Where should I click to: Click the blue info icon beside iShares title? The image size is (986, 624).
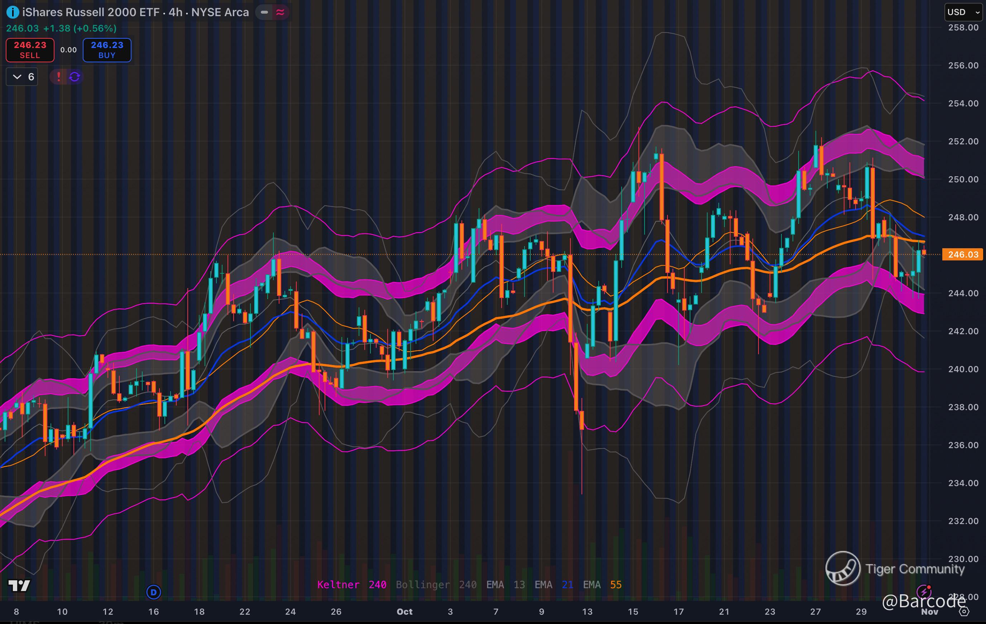click(x=13, y=12)
